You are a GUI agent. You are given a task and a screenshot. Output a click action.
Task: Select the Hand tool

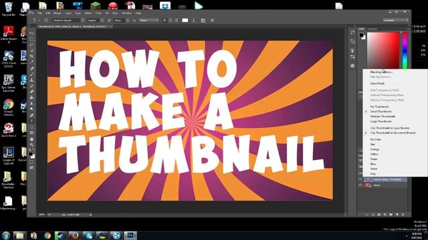point(31,139)
